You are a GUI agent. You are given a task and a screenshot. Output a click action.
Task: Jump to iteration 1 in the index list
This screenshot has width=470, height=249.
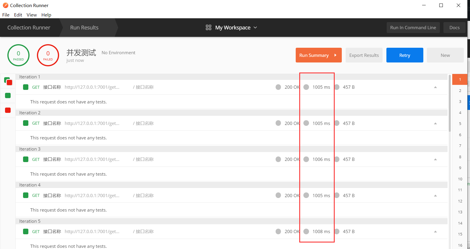pos(460,79)
